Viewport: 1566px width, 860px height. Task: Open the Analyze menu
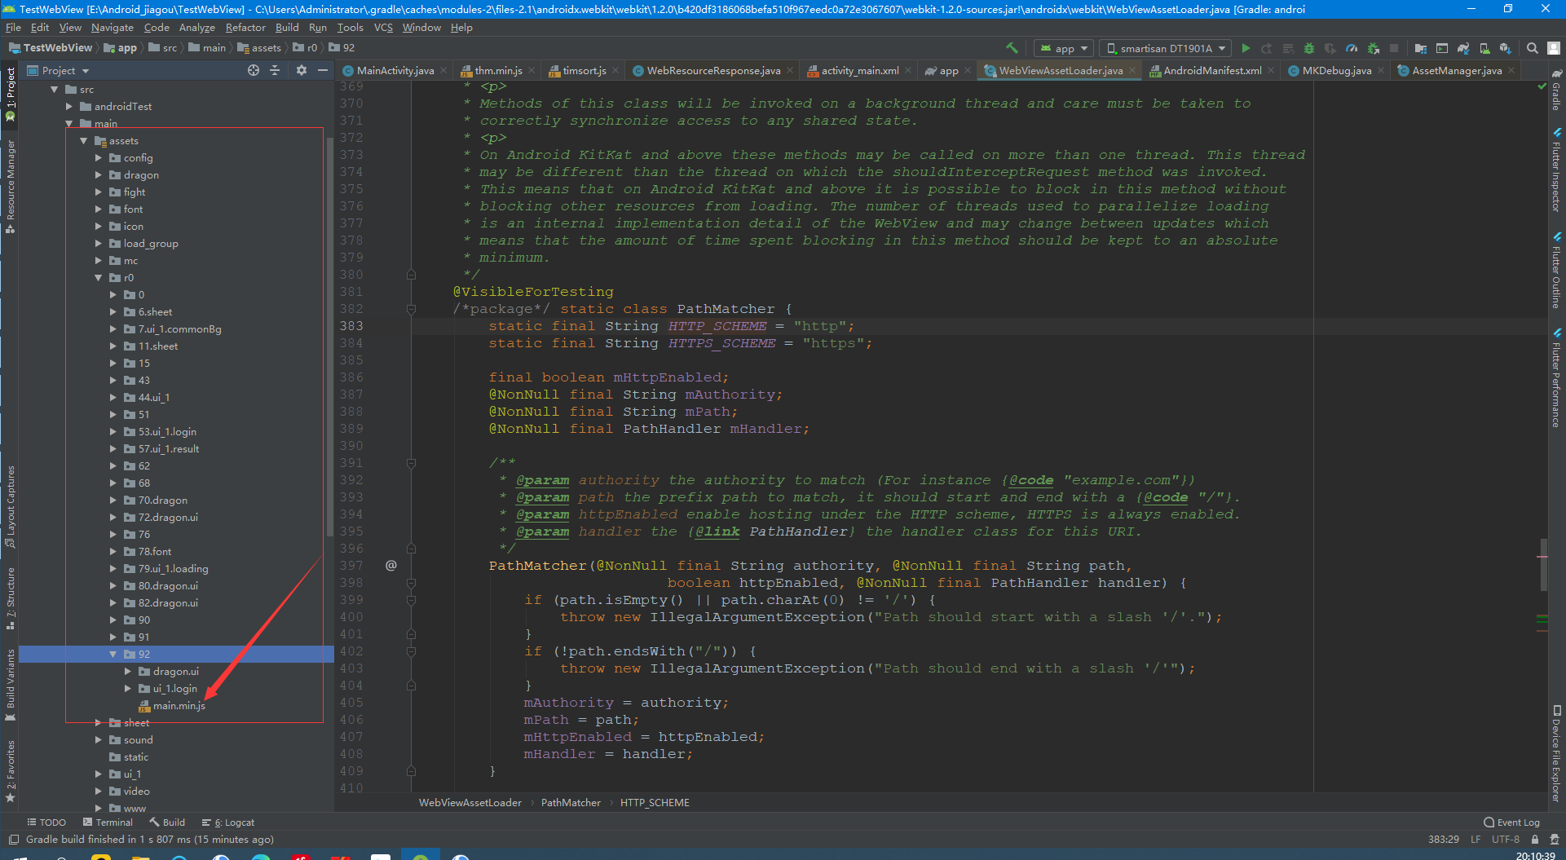coord(196,27)
